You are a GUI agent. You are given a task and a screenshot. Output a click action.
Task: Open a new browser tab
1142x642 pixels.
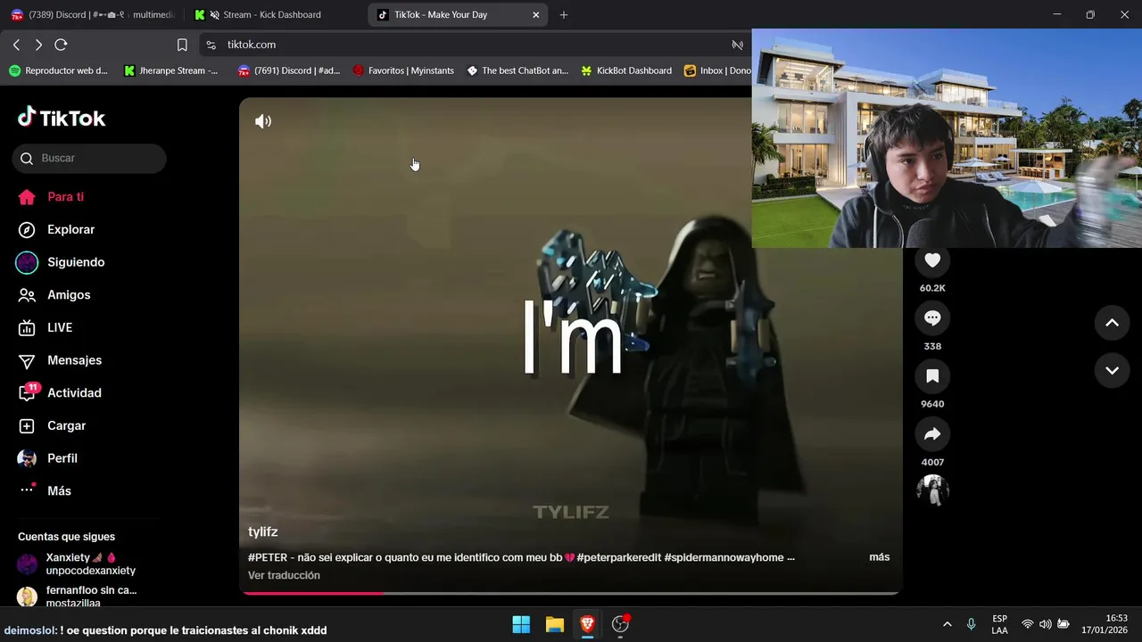point(564,14)
